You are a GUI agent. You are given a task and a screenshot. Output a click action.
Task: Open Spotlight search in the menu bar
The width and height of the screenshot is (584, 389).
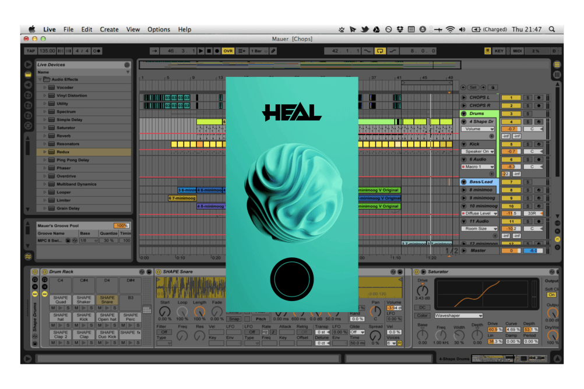(552, 29)
